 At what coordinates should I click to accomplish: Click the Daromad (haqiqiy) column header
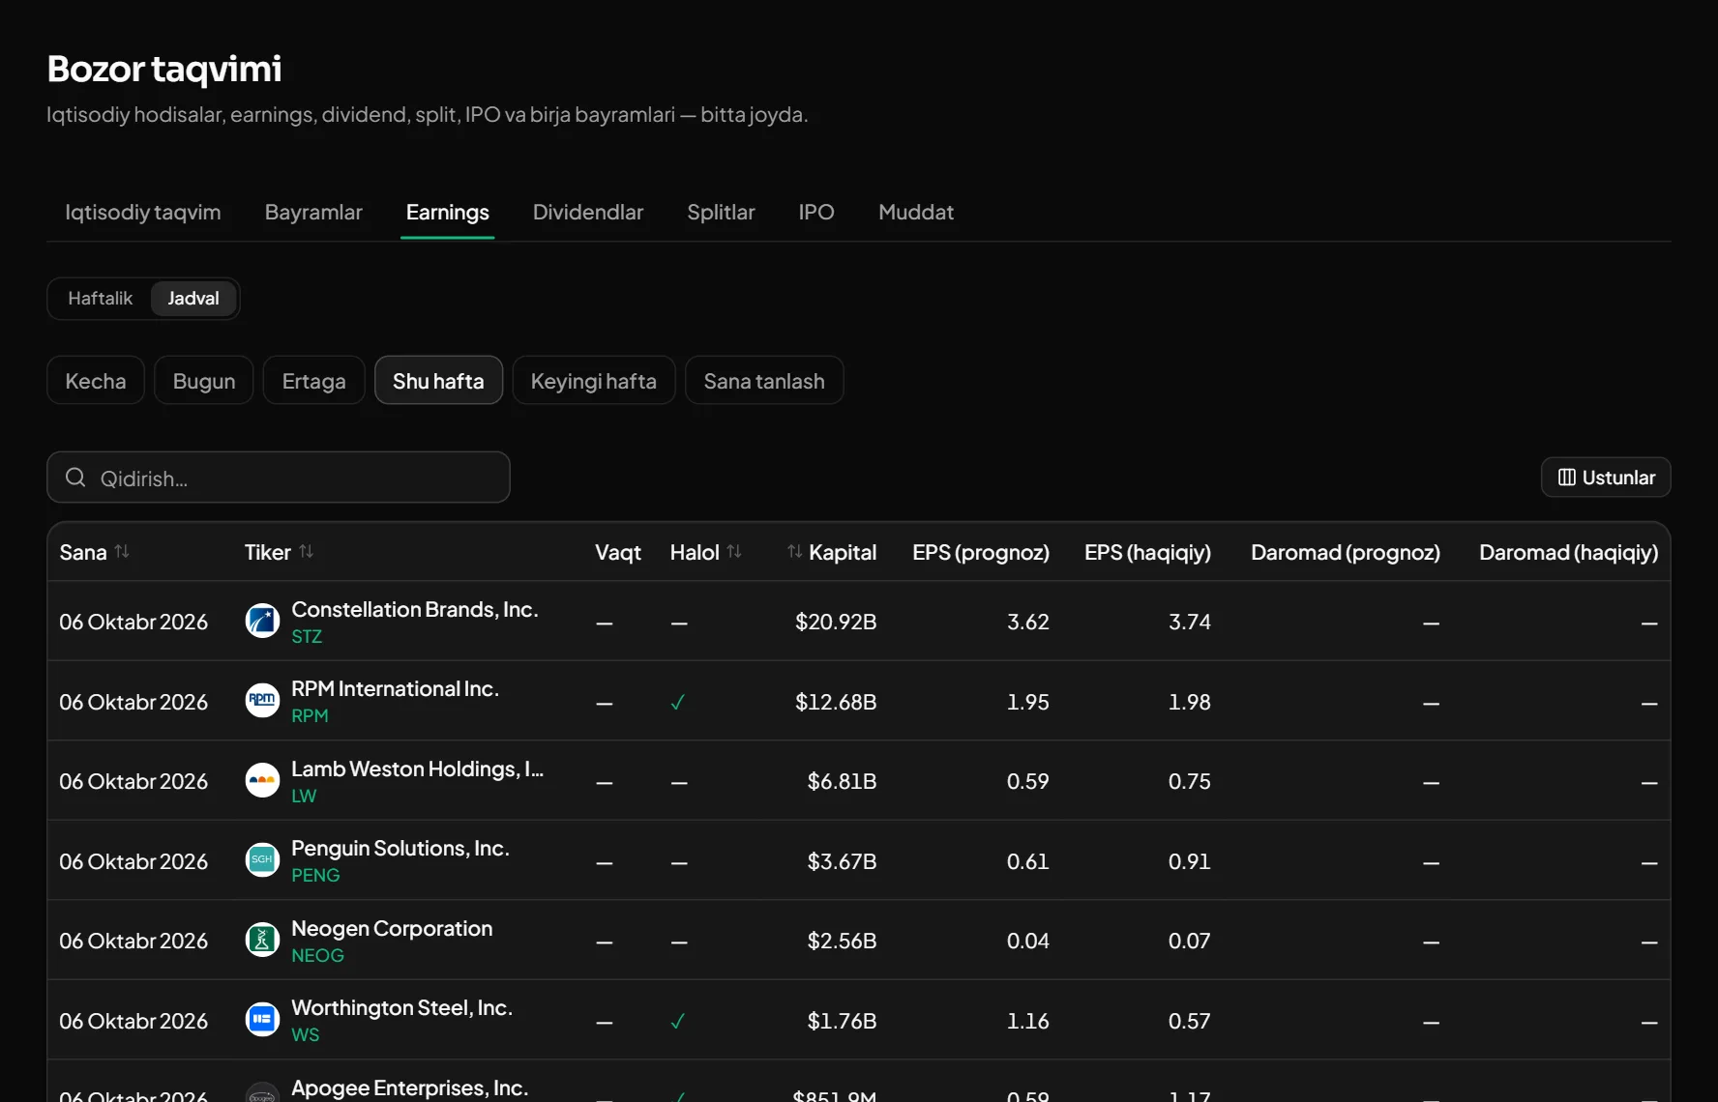pos(1568,552)
